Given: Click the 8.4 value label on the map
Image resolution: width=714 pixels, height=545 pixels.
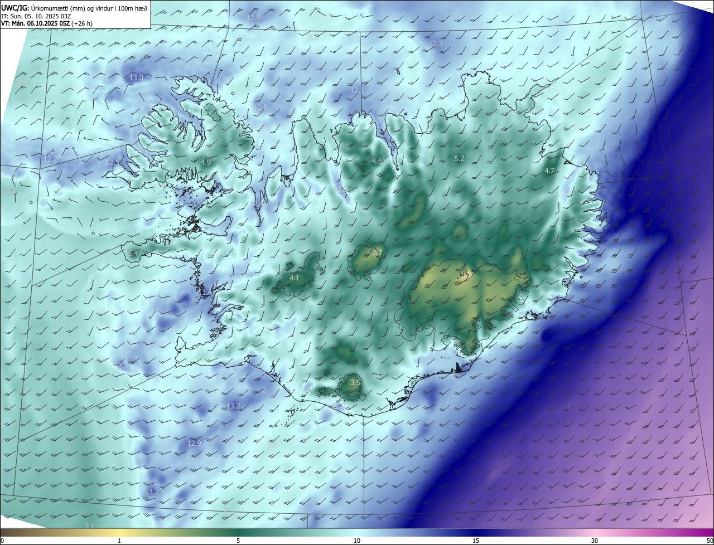Looking at the screenshot, I should point(23,82).
